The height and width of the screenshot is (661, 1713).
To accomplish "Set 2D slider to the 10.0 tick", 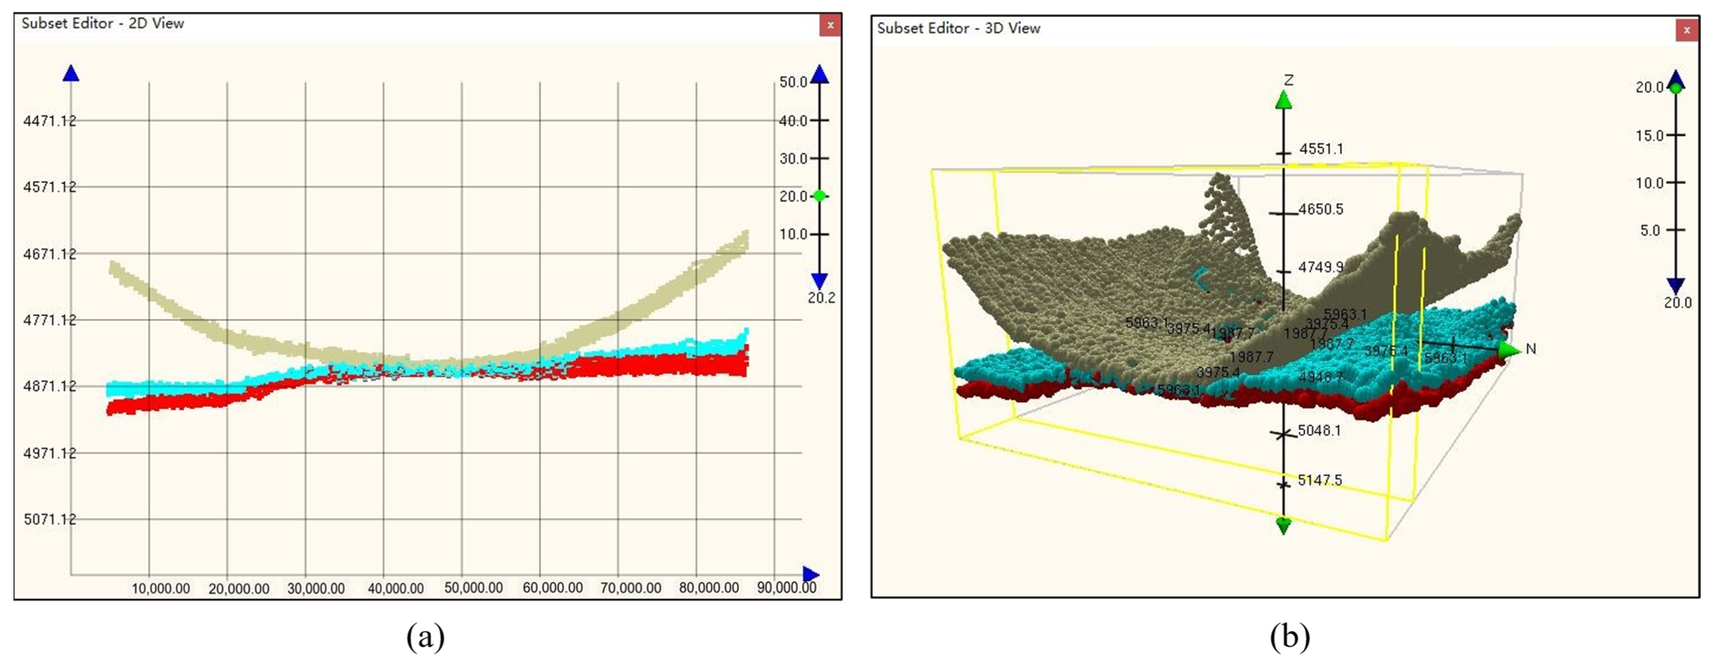I will coord(820,234).
